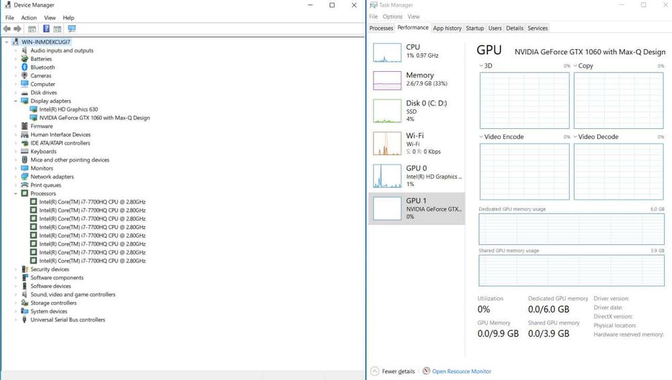The width and height of the screenshot is (672, 380).
Task: Click the Device Manager title bar icon
Action: tap(7, 5)
